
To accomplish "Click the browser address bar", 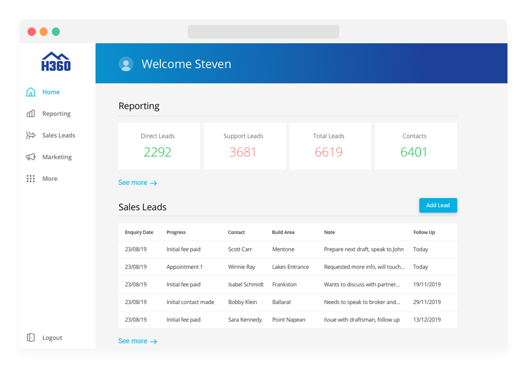I will tap(263, 32).
